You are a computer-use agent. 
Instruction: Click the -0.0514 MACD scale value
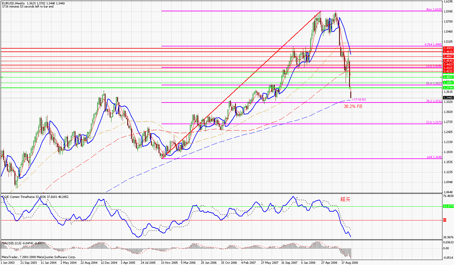(x=448, y=257)
